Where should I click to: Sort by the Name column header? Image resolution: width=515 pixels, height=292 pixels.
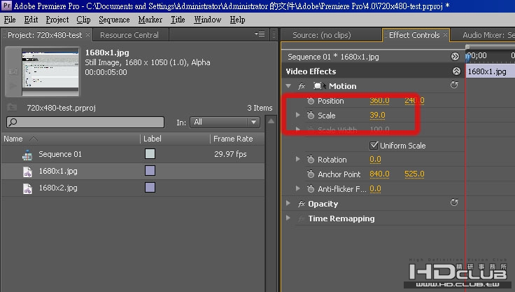click(x=13, y=139)
